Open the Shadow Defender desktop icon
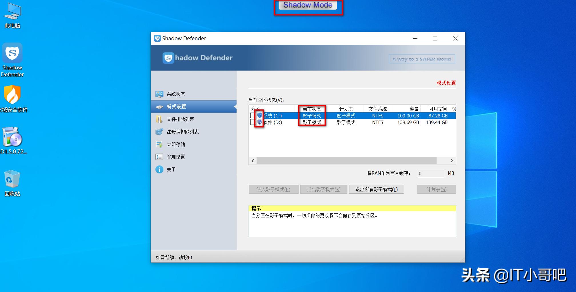Screen dimensions: 576x292 point(12,53)
